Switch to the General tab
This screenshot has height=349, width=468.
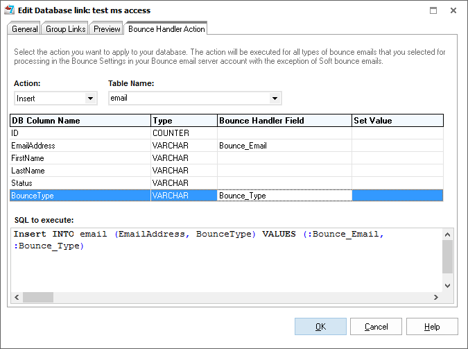(24, 28)
